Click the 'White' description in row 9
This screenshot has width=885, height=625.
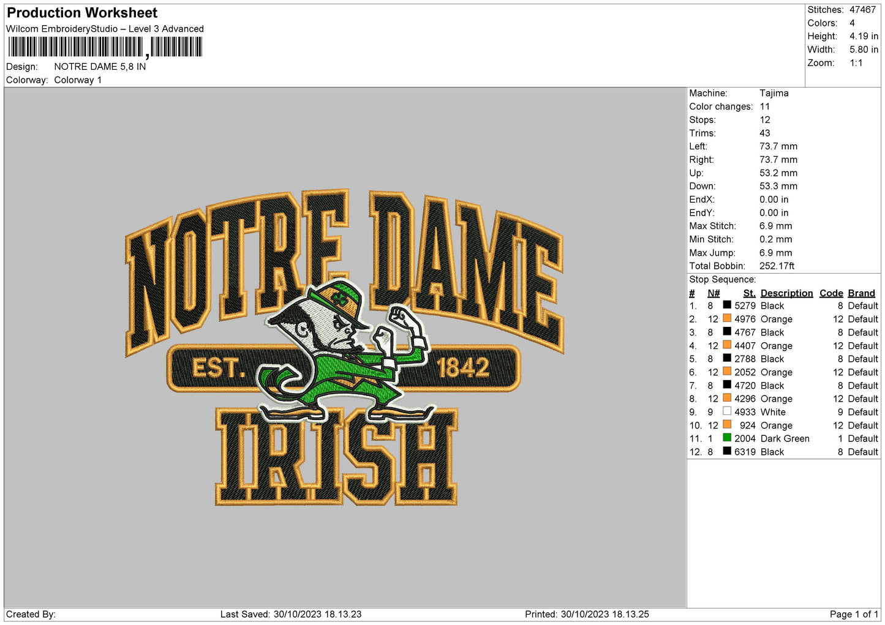tap(773, 412)
